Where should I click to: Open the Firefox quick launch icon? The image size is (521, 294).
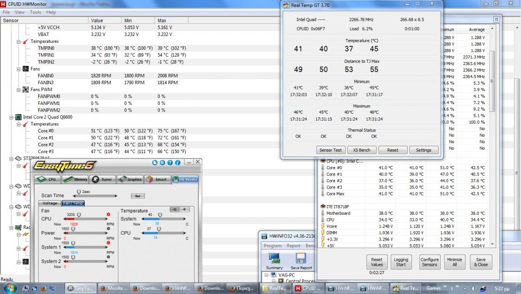[x=43, y=288]
